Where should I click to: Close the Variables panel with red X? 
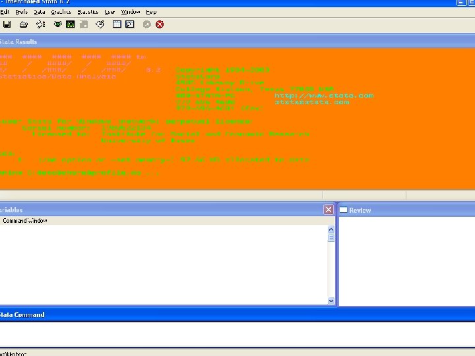pyautogui.click(x=329, y=210)
